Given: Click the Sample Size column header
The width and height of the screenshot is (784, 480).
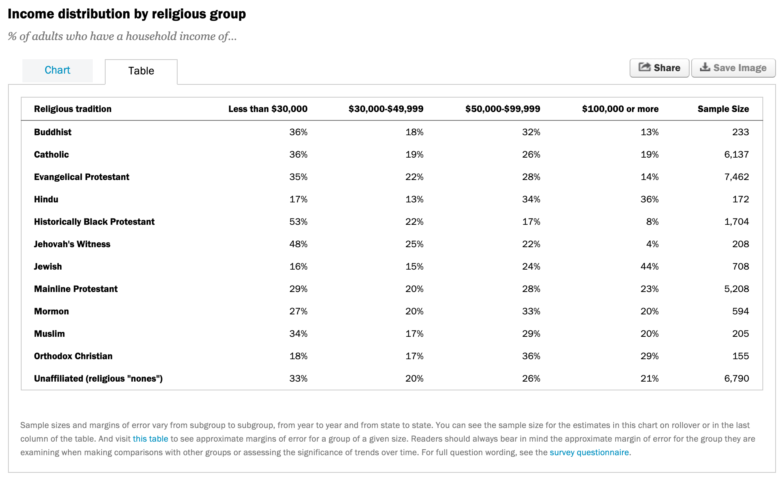Looking at the screenshot, I should coord(723,109).
